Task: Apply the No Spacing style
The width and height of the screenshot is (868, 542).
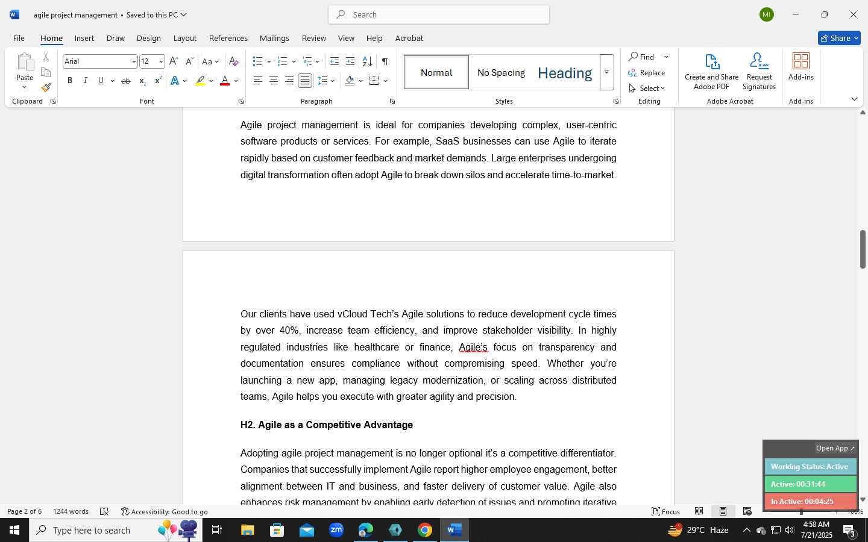Action: (501, 72)
